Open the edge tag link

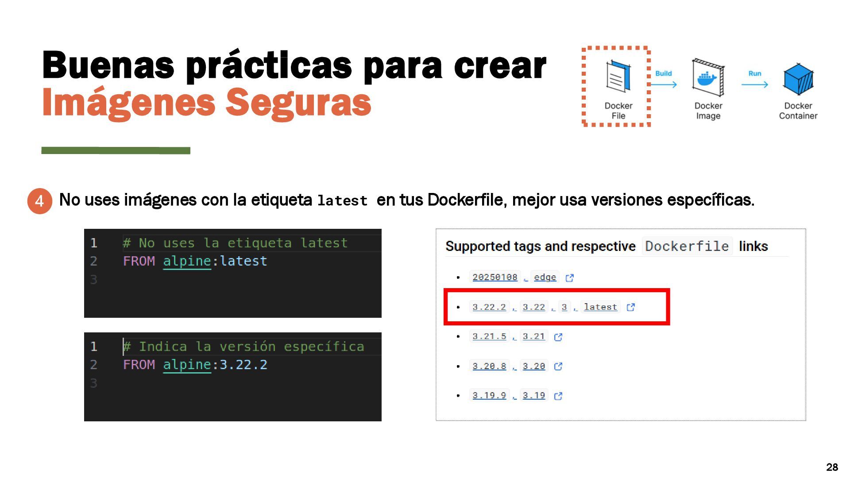point(545,277)
